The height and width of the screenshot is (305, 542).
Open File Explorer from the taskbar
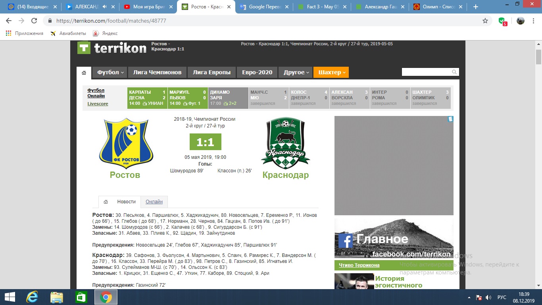pos(57,297)
